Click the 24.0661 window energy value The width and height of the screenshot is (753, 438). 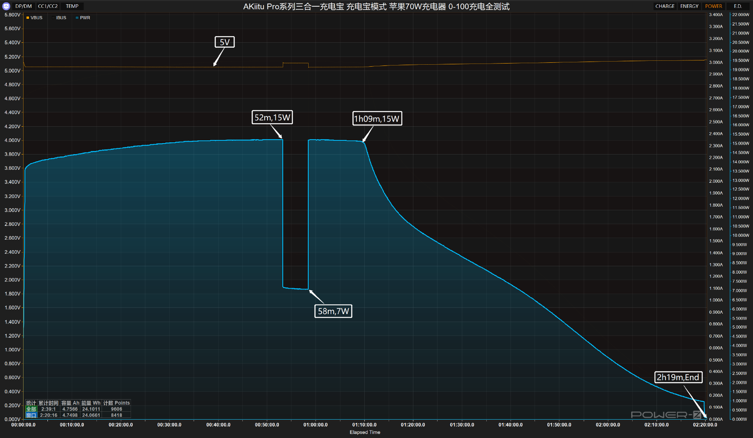pyautogui.click(x=91, y=415)
